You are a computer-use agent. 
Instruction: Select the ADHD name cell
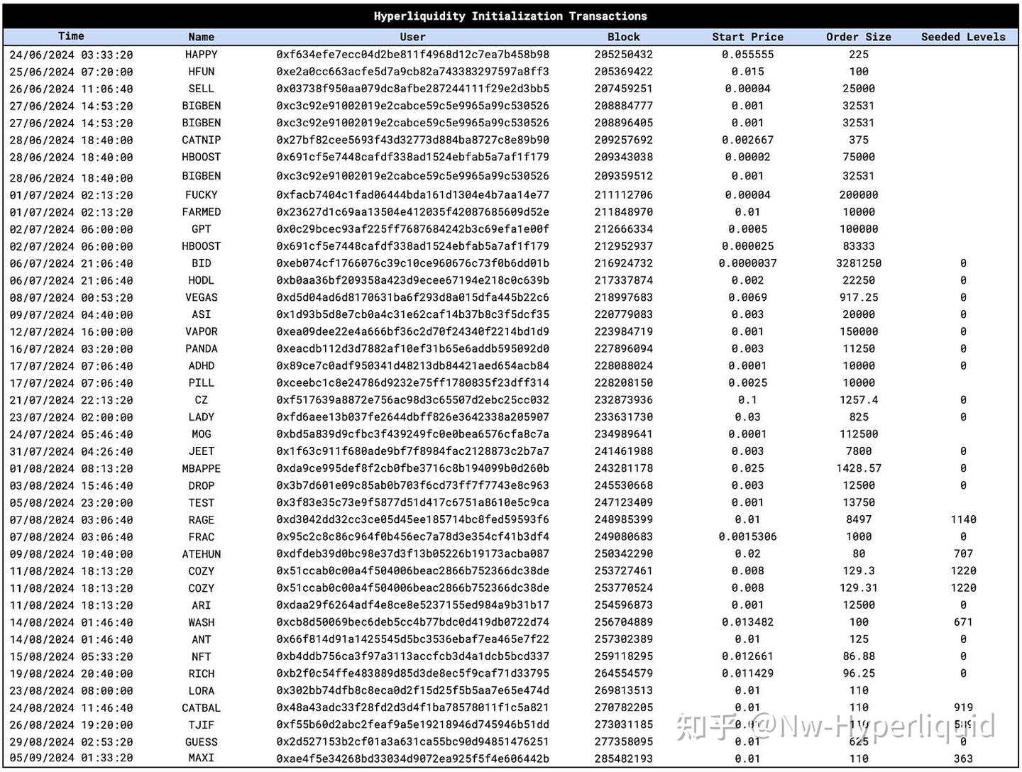[x=202, y=366]
